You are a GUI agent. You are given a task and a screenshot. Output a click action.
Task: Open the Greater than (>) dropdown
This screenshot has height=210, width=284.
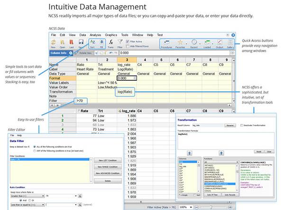[x=27, y=196]
